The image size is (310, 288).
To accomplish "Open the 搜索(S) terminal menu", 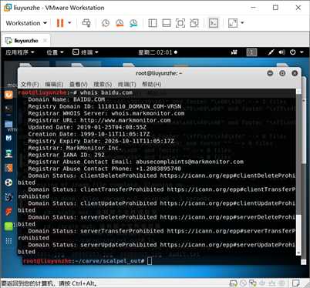I will tap(103, 85).
